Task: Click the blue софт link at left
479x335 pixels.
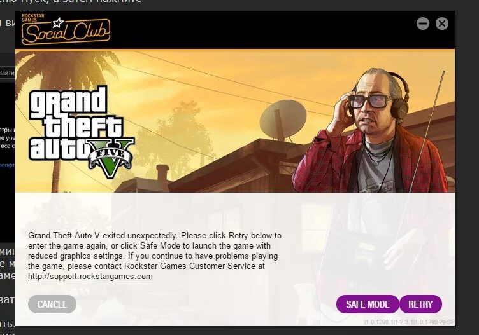Action: 8,165
